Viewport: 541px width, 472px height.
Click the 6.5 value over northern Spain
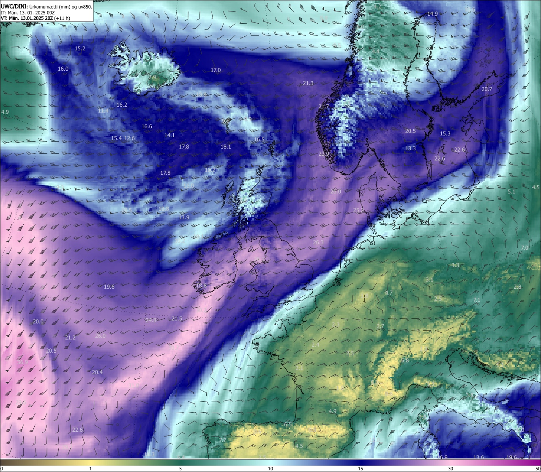[x=288, y=424]
